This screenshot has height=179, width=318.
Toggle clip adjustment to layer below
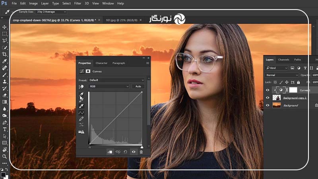(110, 152)
